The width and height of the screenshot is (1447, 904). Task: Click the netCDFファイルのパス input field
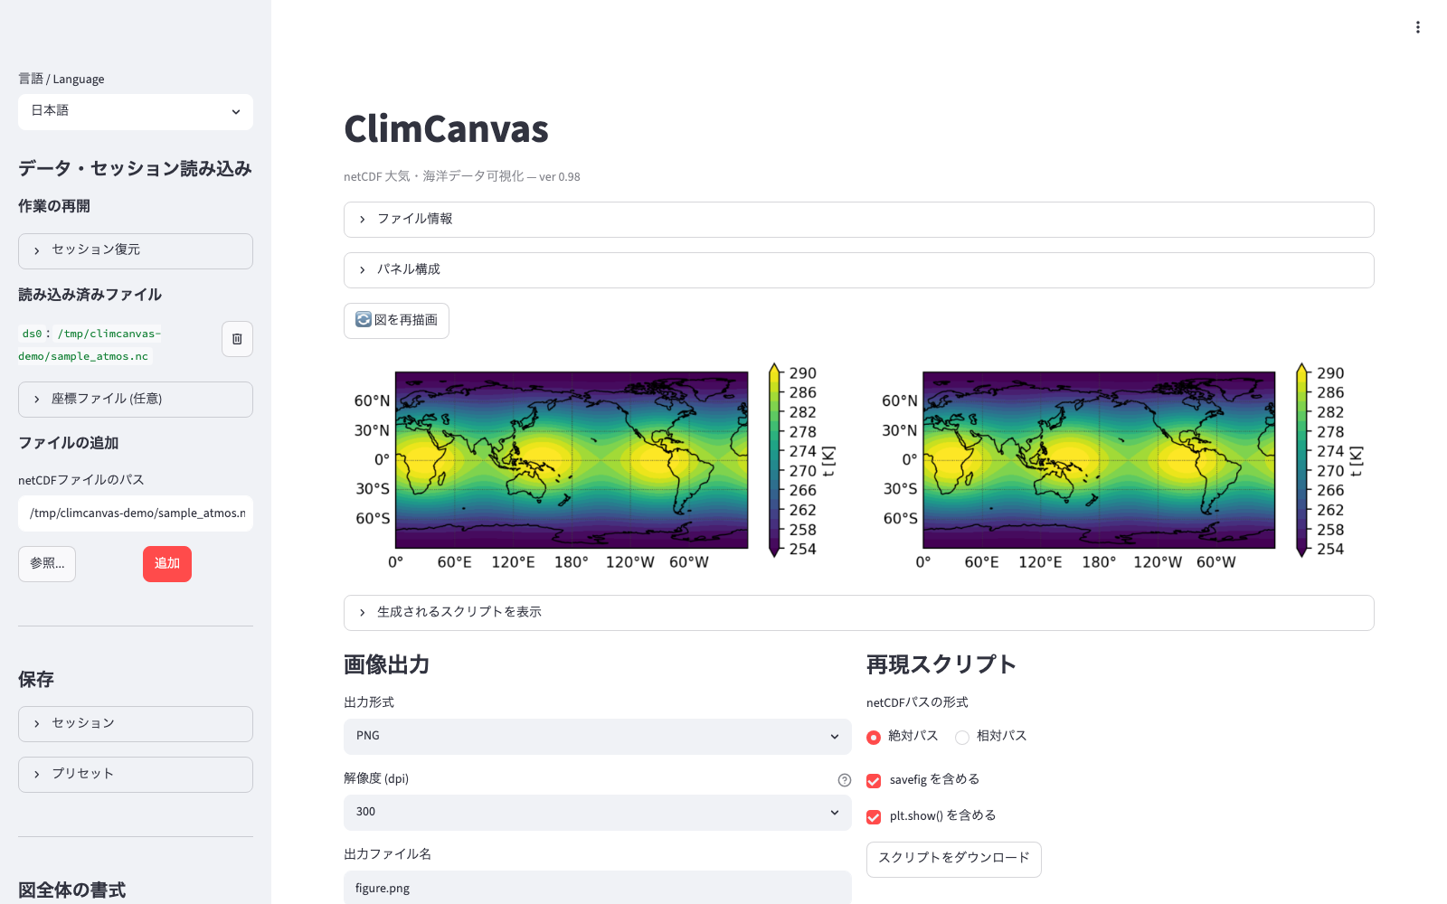click(136, 513)
